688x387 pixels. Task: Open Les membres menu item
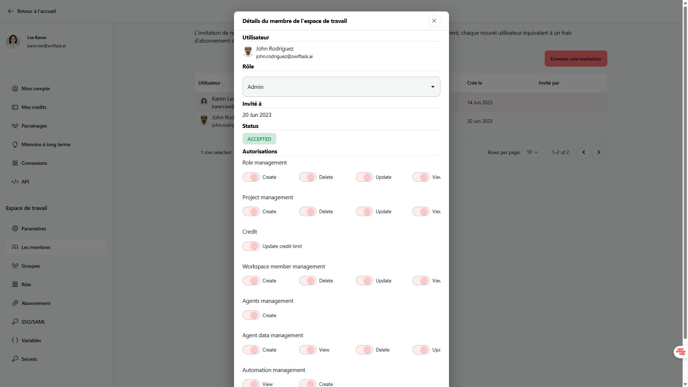[x=36, y=247]
